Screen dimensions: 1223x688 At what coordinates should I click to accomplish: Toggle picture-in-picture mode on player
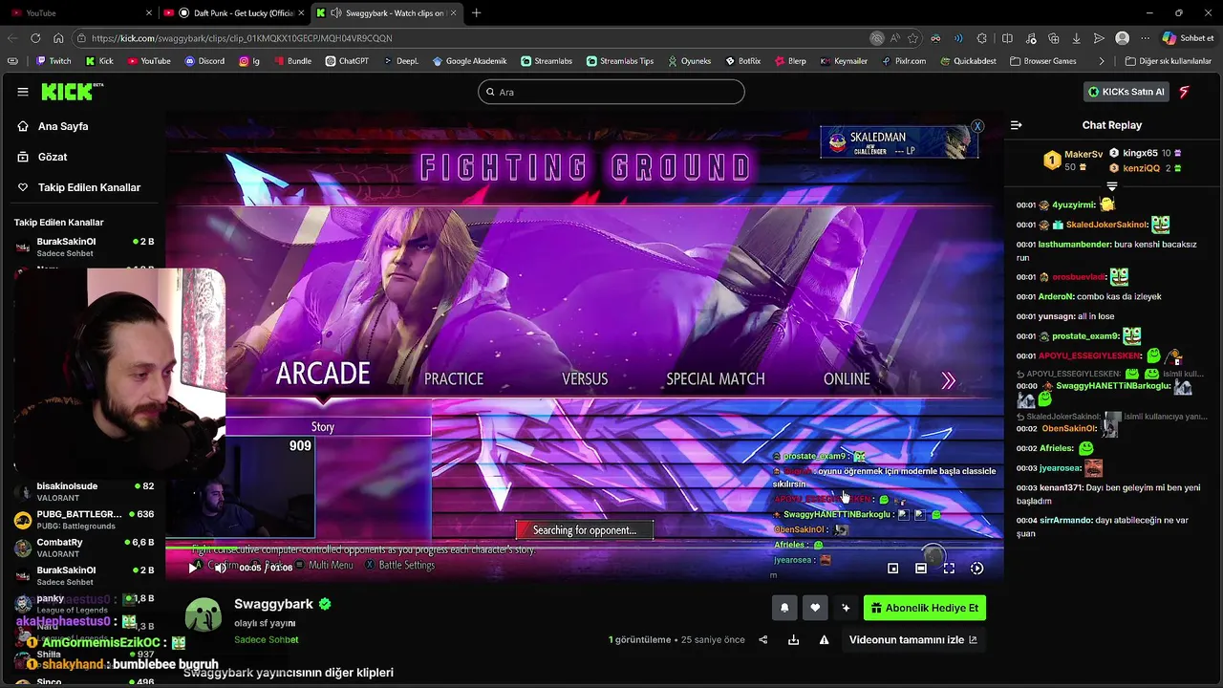coord(892,569)
